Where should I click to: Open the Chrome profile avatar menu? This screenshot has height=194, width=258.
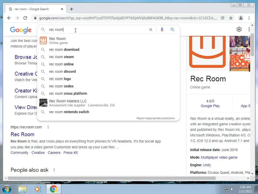click(x=241, y=18)
